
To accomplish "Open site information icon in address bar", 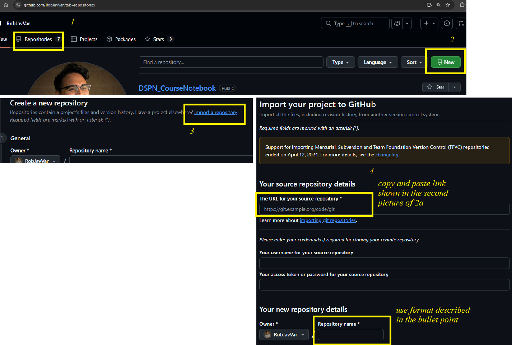I will point(18,5).
